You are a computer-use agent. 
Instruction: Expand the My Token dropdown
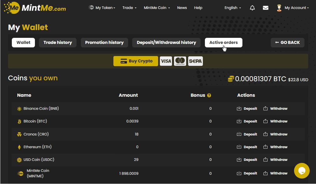point(102,8)
